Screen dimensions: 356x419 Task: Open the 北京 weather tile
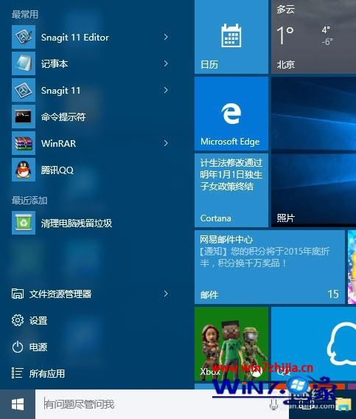coord(313,37)
